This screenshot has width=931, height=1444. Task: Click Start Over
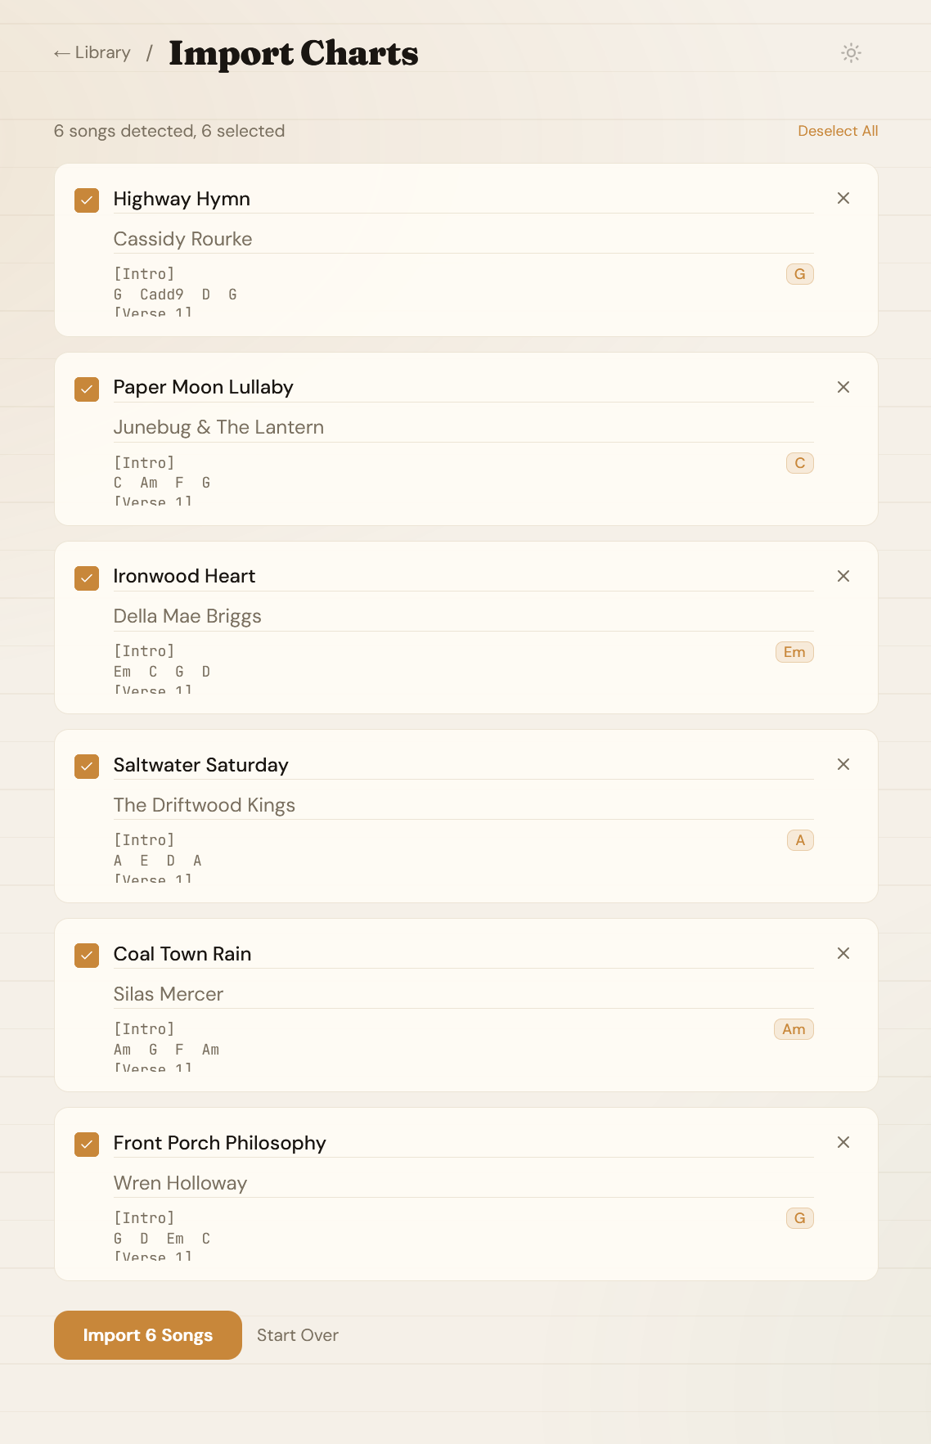coord(297,1335)
